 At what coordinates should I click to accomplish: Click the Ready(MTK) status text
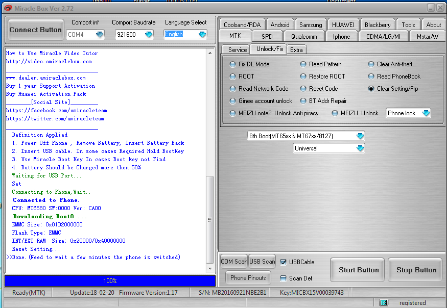(x=29, y=293)
